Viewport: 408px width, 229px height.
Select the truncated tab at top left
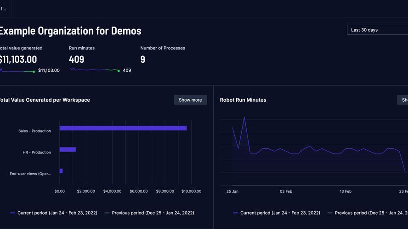coord(4,8)
